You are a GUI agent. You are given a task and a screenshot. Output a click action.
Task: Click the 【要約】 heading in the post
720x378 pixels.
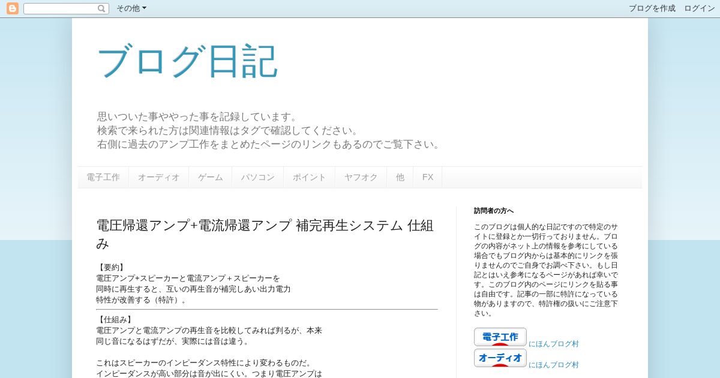(x=110, y=268)
